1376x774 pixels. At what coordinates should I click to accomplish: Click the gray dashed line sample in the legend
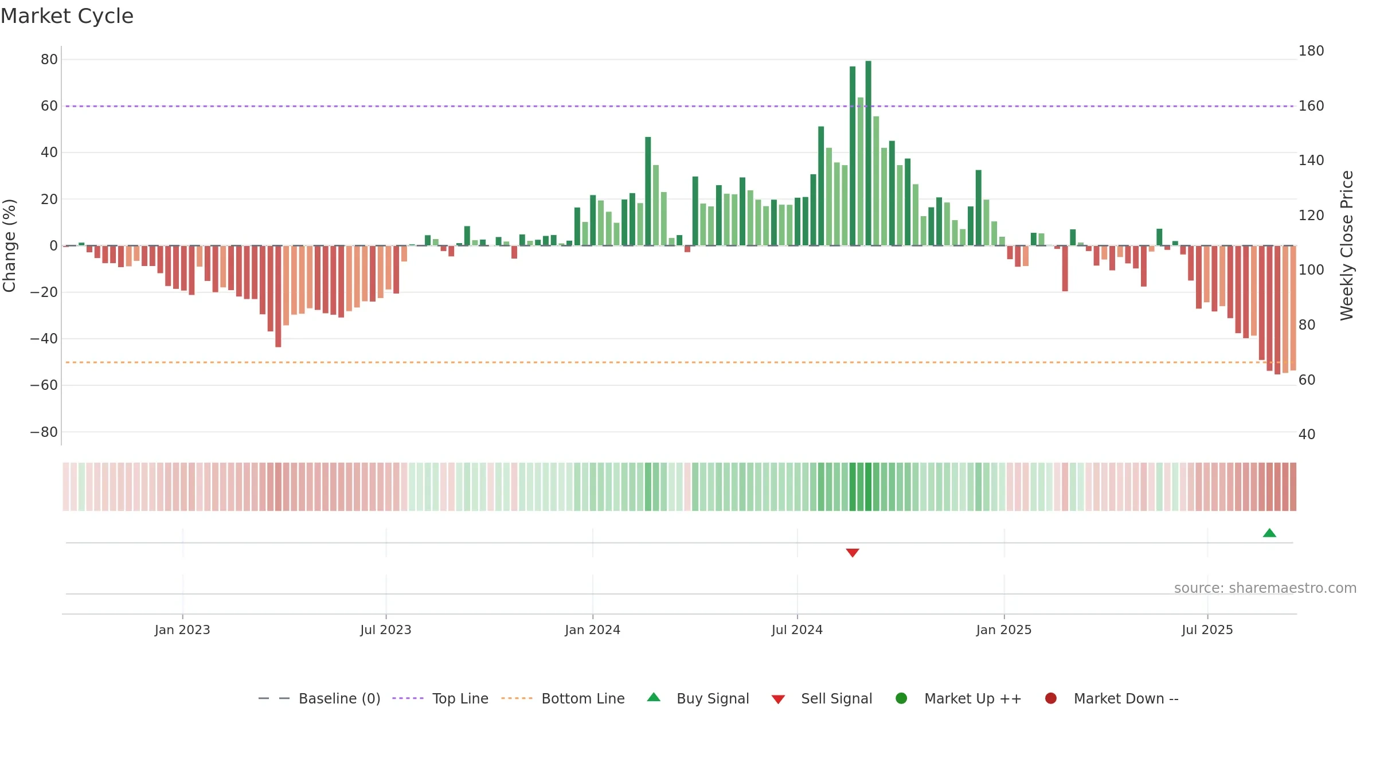[x=274, y=698]
